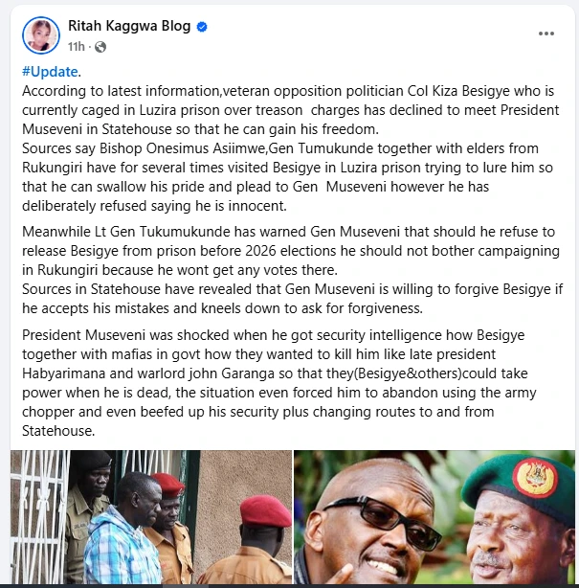The height and width of the screenshot is (588, 579).
Task: Click sentence starting 'Sources in Statehouse'
Action: click(x=292, y=299)
